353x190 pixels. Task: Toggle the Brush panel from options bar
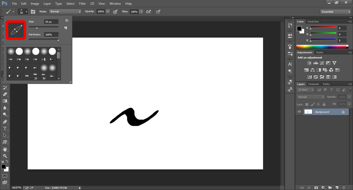(33, 12)
